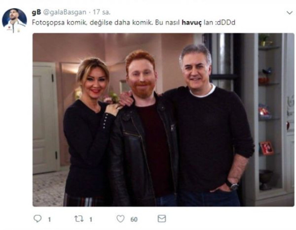Send tweet via direct message envelope icon
The width and height of the screenshot is (296, 230).
click(x=162, y=219)
